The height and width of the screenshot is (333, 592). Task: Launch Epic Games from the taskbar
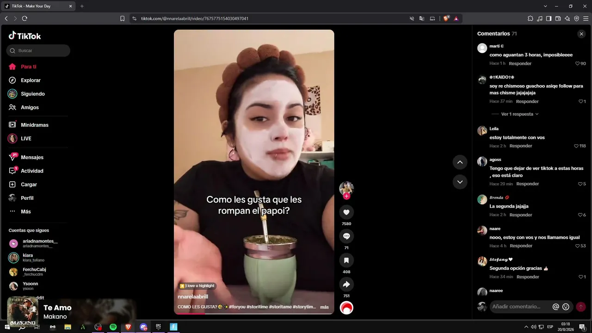point(158,327)
